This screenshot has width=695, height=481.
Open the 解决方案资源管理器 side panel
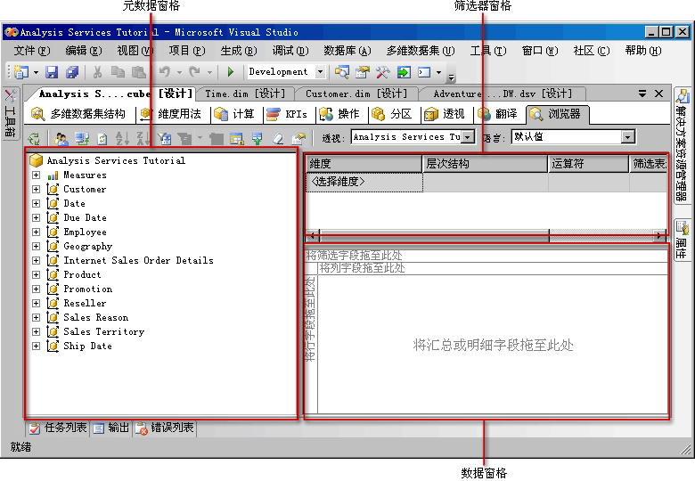683,145
